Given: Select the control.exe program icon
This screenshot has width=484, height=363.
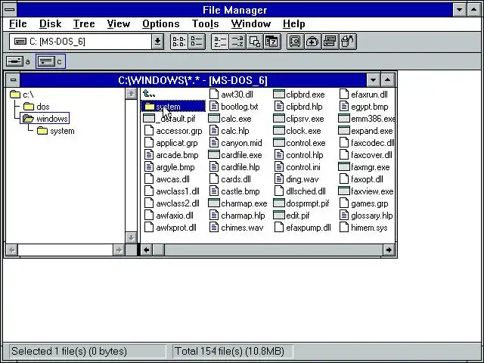Looking at the screenshot, I should pyautogui.click(x=279, y=143).
